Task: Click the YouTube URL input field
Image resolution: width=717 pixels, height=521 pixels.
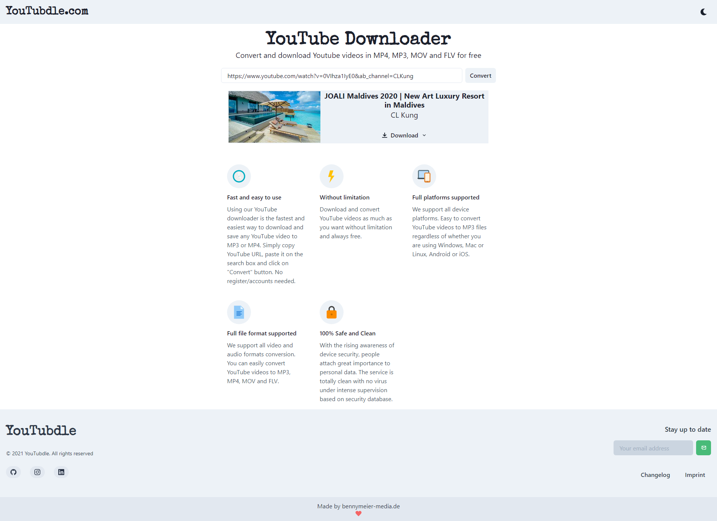Action: 341,76
